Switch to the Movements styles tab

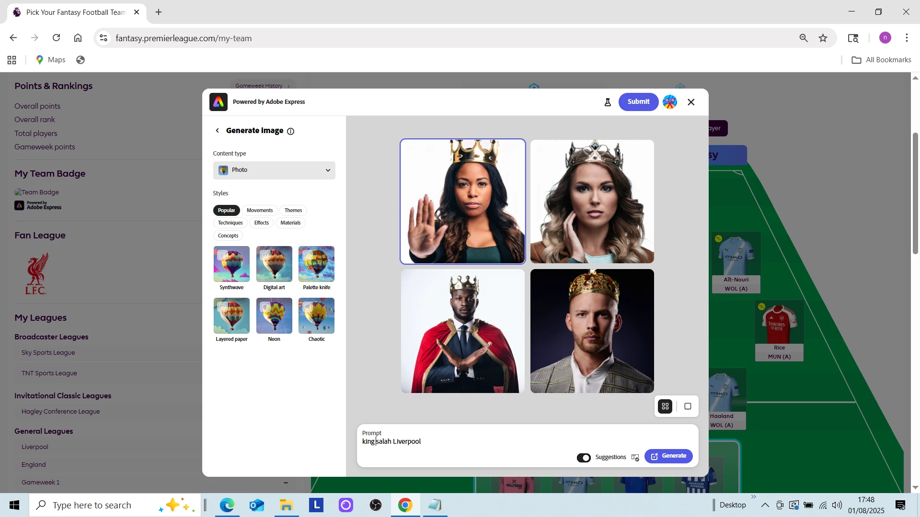(x=259, y=211)
